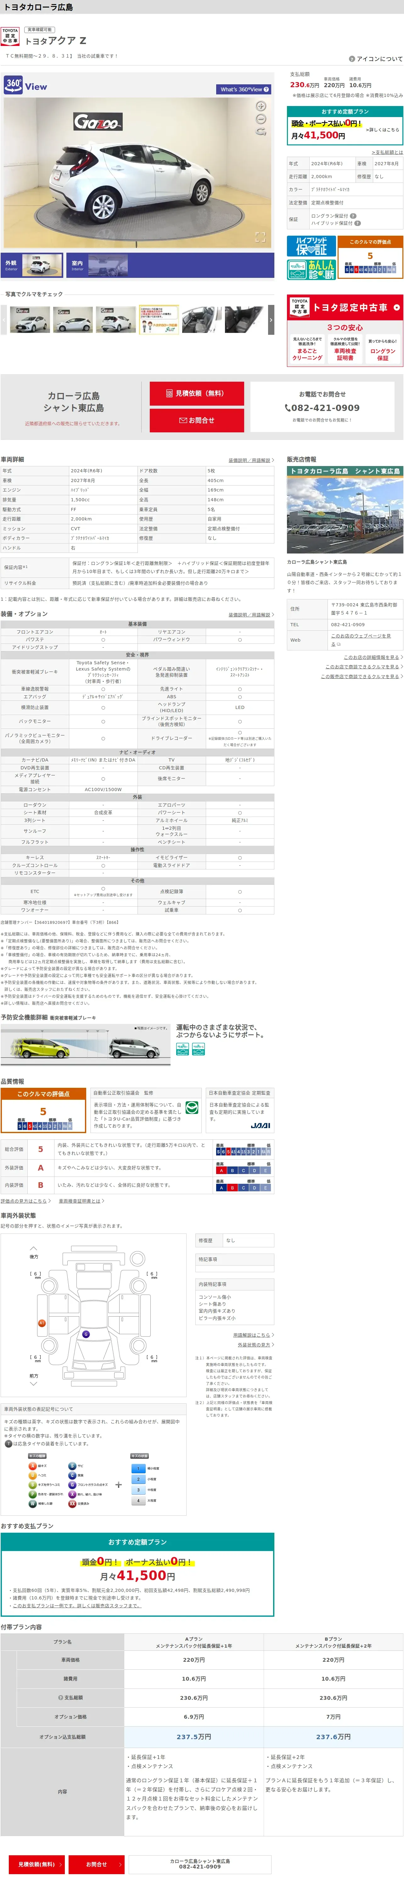
Task: Open the 車両検査証明書とは link
Action: click(x=81, y=1201)
